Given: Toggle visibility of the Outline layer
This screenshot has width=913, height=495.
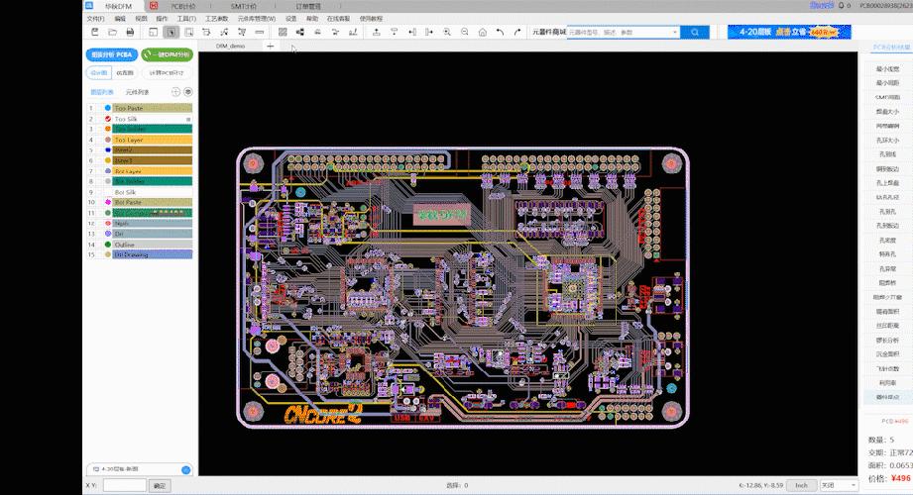Looking at the screenshot, I should click(107, 244).
